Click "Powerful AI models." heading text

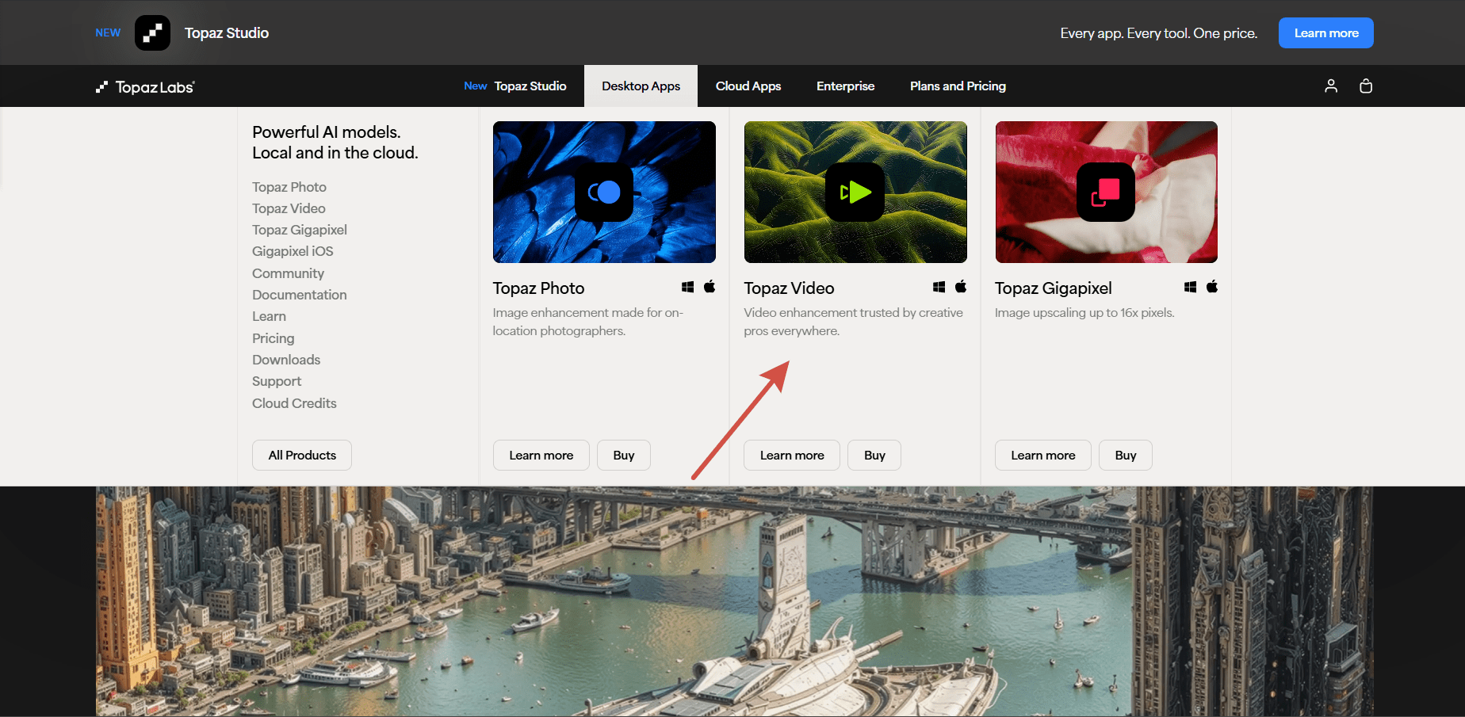pos(327,132)
